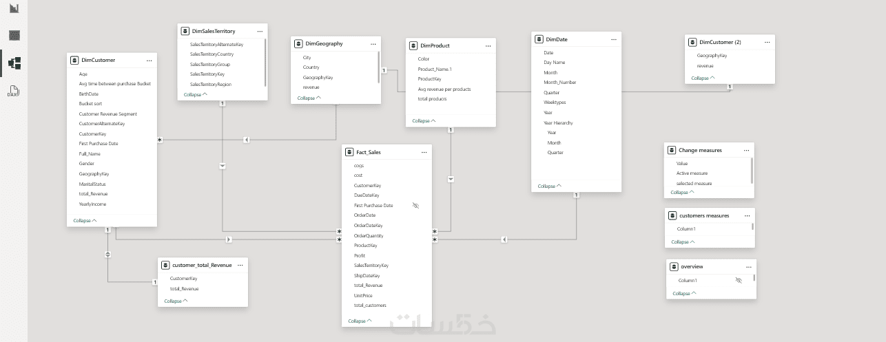The height and width of the screenshot is (342, 886).
Task: Switch to the Table view sidebar icon
Action: 14,35
